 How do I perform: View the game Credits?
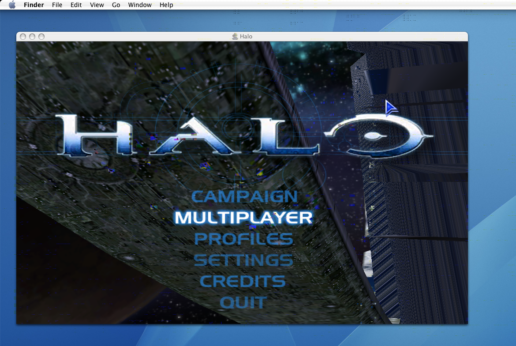[x=243, y=281]
